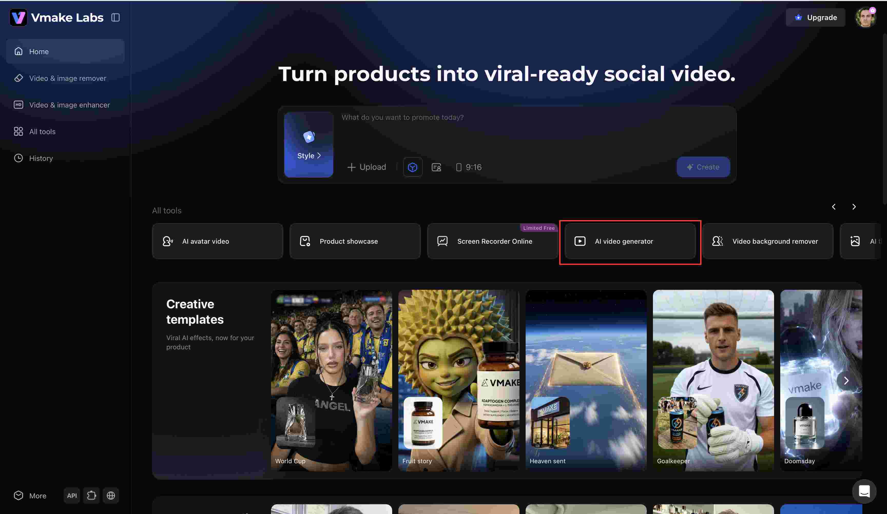Click the clock icon beside History
Viewport: 887px width, 514px height.
click(x=18, y=158)
